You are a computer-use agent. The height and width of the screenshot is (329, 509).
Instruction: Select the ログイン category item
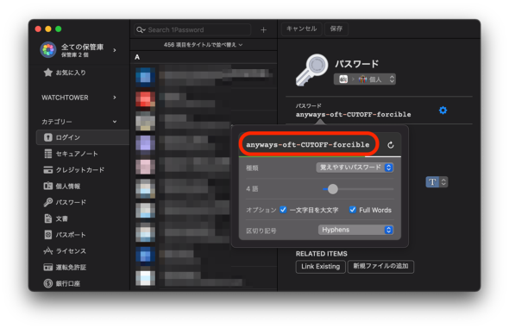click(x=83, y=137)
